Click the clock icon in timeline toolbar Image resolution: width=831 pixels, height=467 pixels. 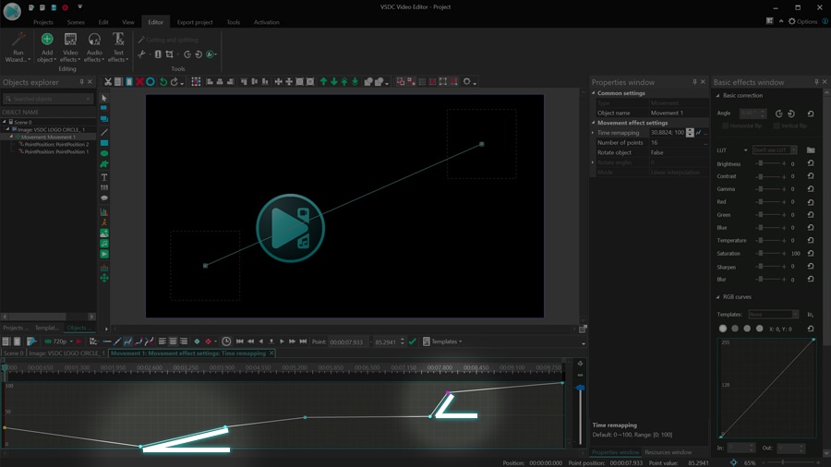click(x=226, y=341)
